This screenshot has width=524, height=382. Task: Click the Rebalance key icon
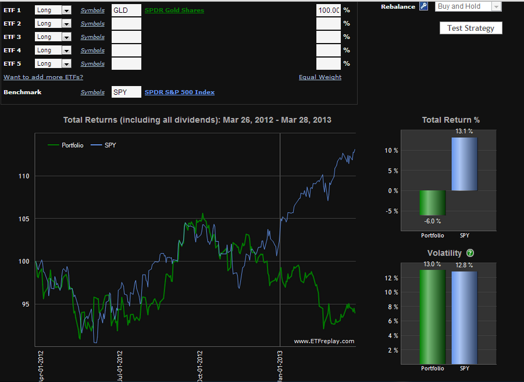pos(423,6)
